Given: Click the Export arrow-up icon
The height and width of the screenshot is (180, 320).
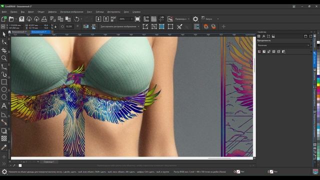Looking at the screenshot, I should pyautogui.click(x=106, y=19).
